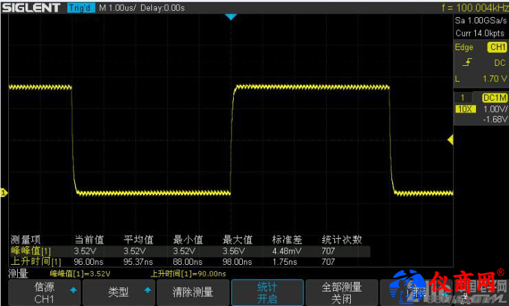Click the Trig'd status indicator

tap(82, 8)
